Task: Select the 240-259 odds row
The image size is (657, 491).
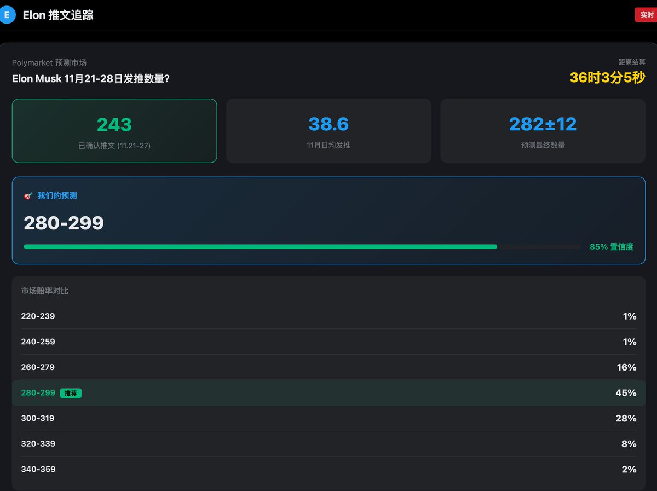Action: [328, 342]
